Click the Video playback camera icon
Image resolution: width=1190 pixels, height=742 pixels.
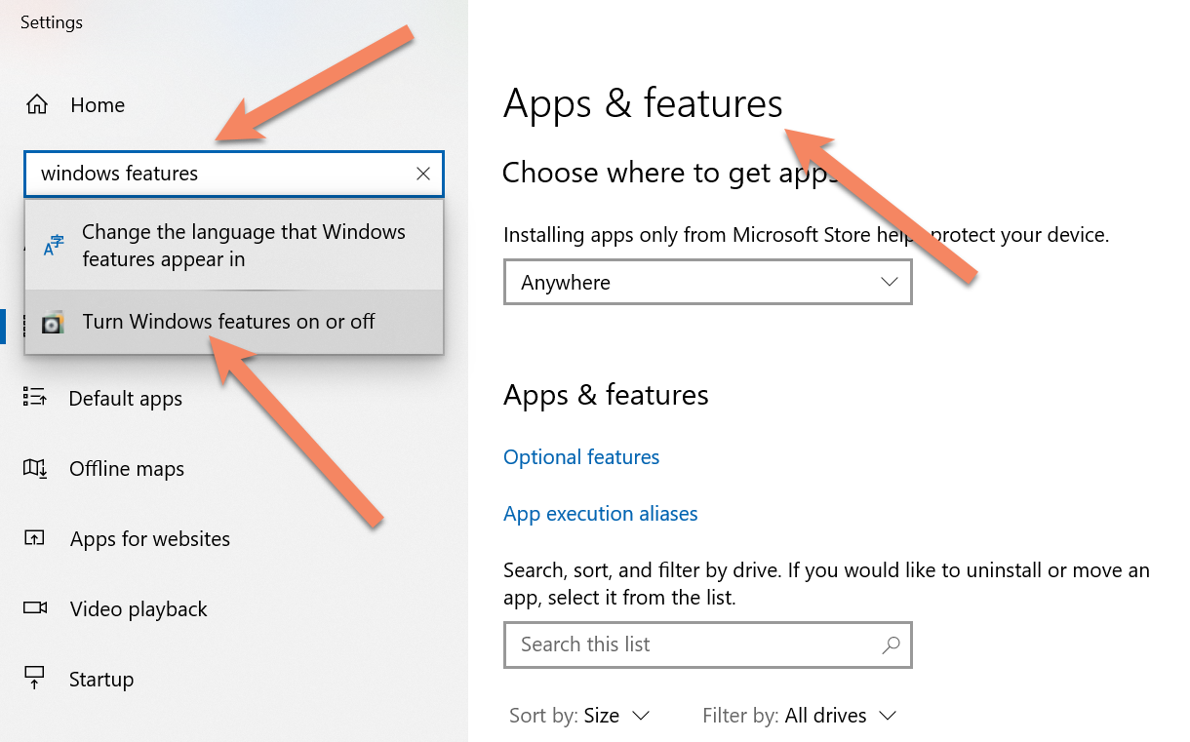point(35,608)
